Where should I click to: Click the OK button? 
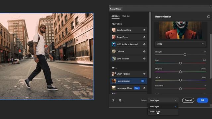(x=202, y=100)
